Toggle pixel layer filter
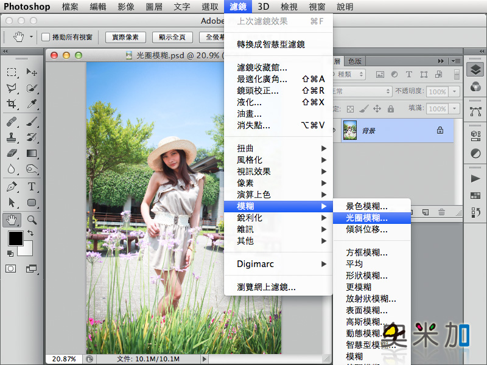Screen dimensions: 487x365 pyautogui.click(x=380, y=74)
